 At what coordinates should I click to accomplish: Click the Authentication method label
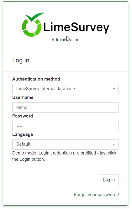(36, 79)
